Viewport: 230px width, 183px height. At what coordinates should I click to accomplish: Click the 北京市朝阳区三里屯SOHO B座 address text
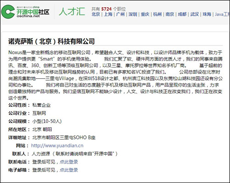[x=64, y=138]
